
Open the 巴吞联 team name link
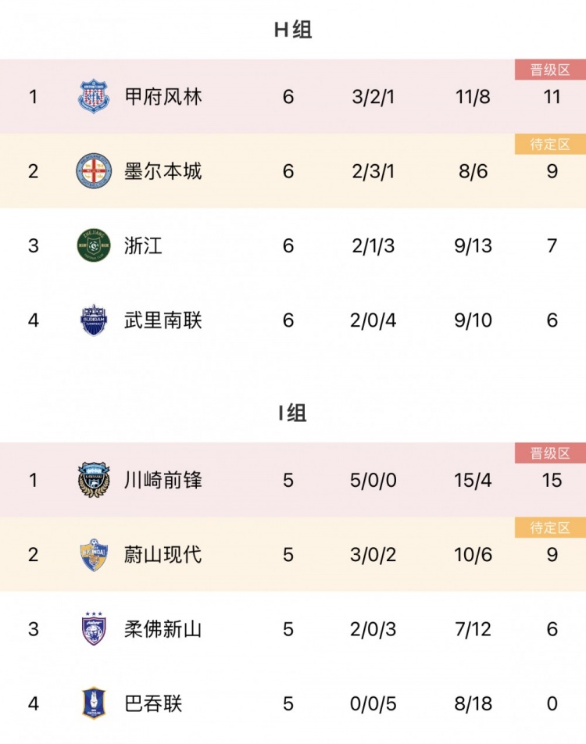point(153,703)
